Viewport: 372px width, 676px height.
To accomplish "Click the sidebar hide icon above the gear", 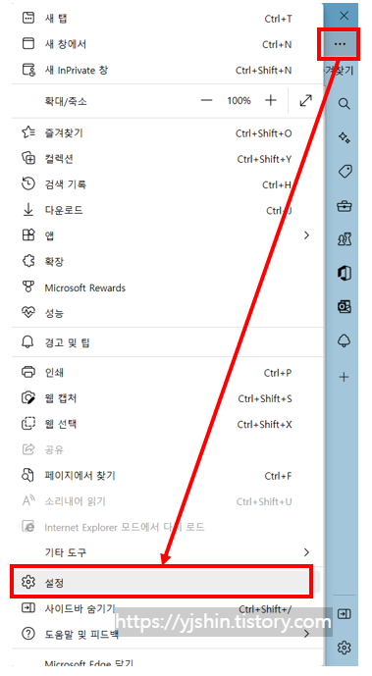I will 344,613.
